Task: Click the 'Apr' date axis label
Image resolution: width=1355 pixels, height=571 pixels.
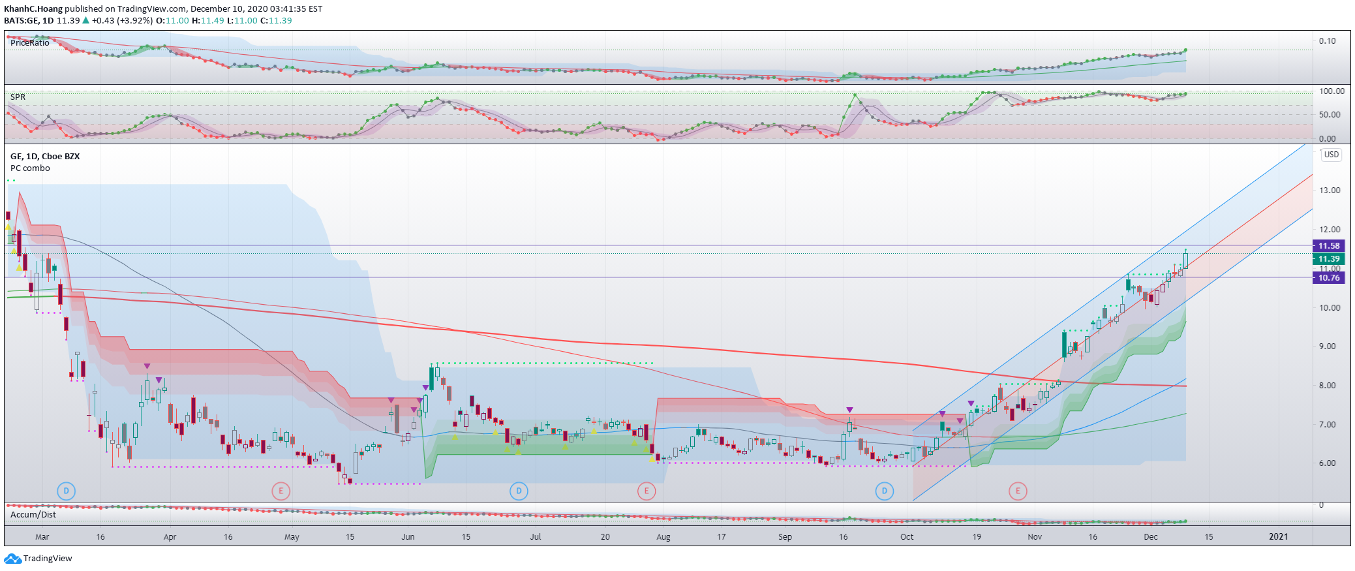Action: [170, 537]
